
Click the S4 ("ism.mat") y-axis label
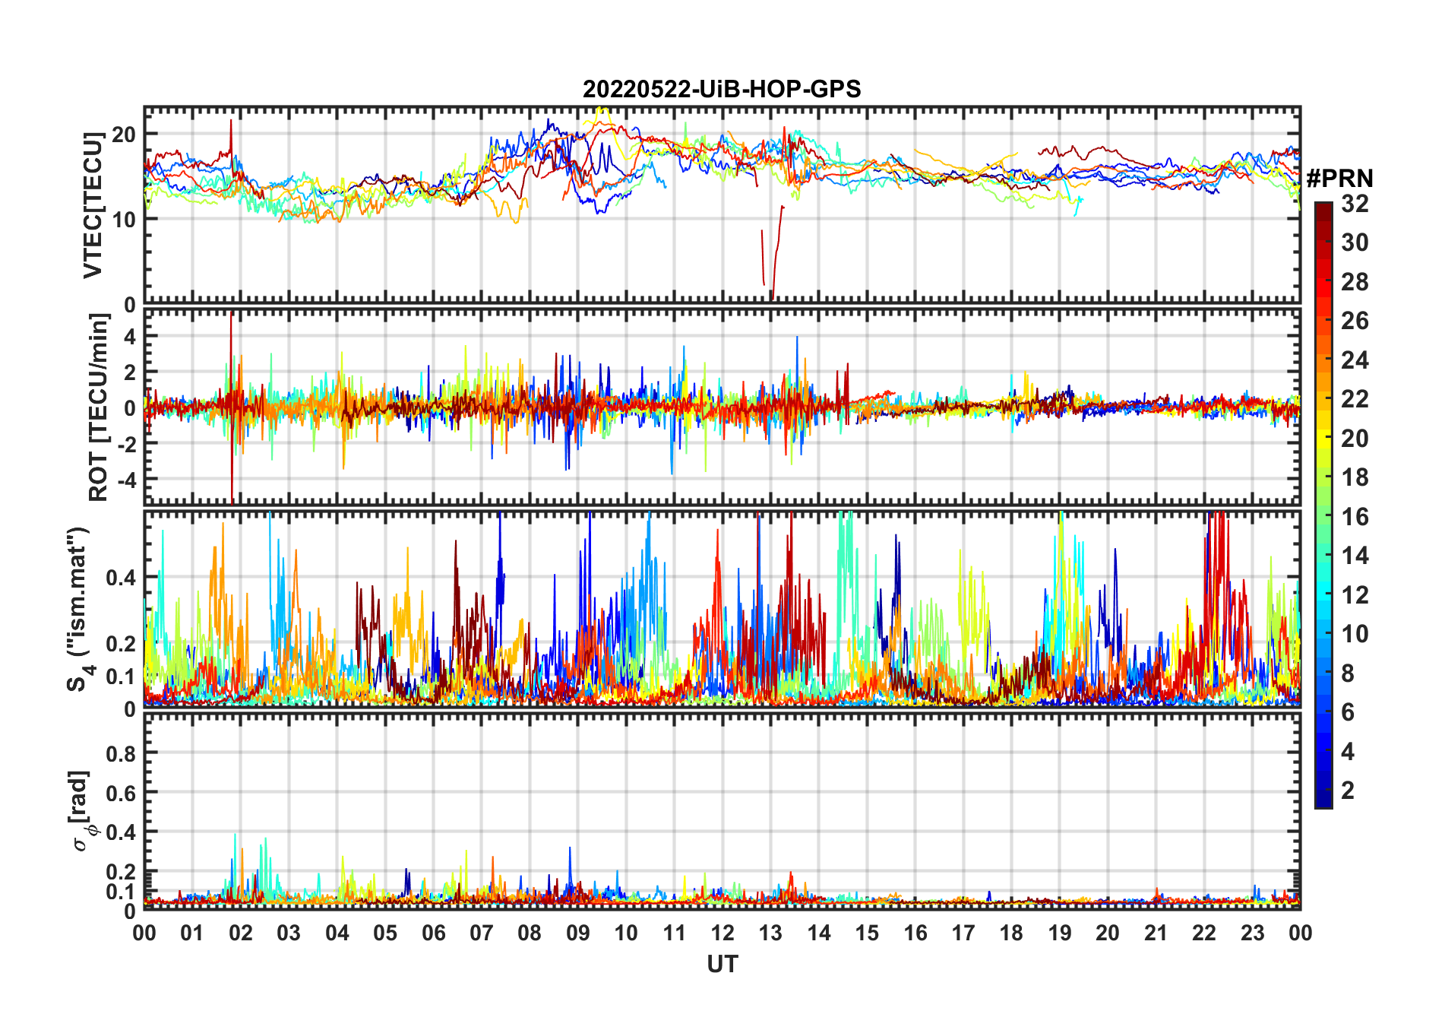pyautogui.click(x=80, y=608)
